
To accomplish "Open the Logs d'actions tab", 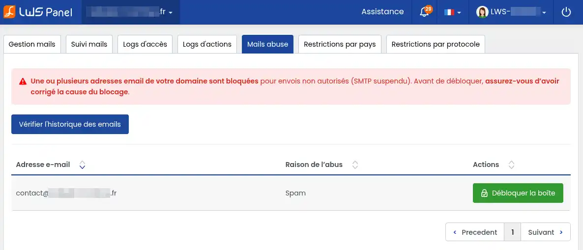I will (x=207, y=44).
